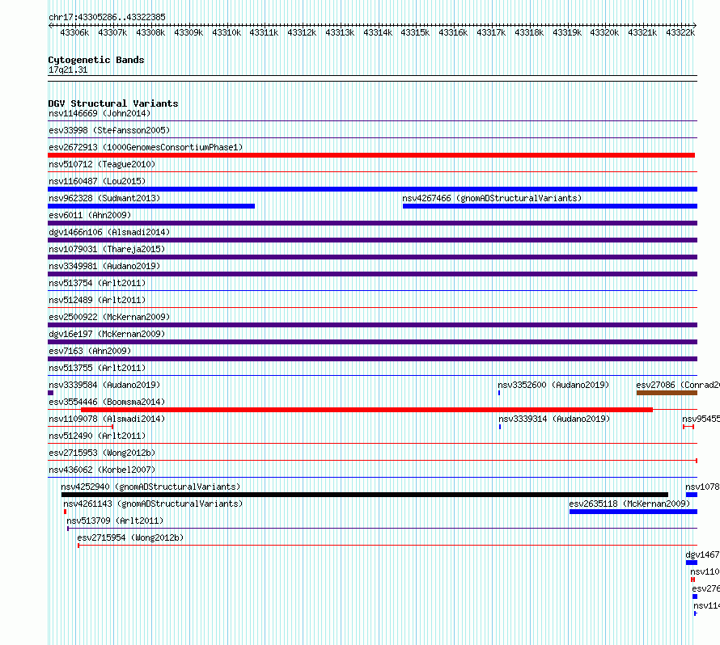Select the nsv3352600 (Audano2019) label
This screenshot has width=720, height=645.
(553, 385)
